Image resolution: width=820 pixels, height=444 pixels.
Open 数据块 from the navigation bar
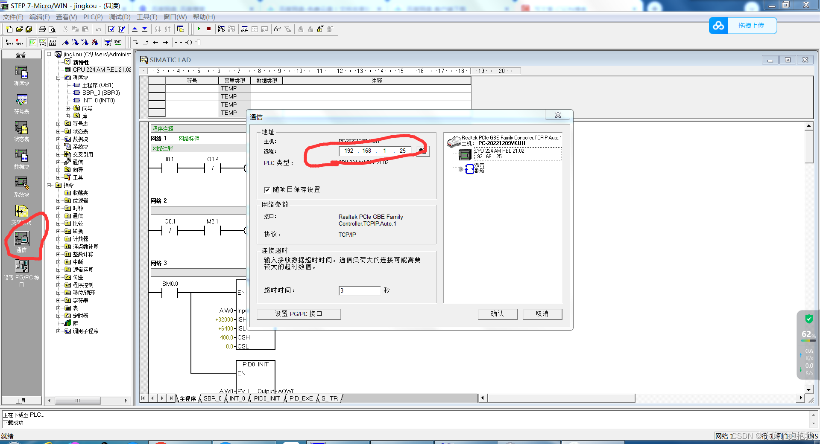(21, 159)
